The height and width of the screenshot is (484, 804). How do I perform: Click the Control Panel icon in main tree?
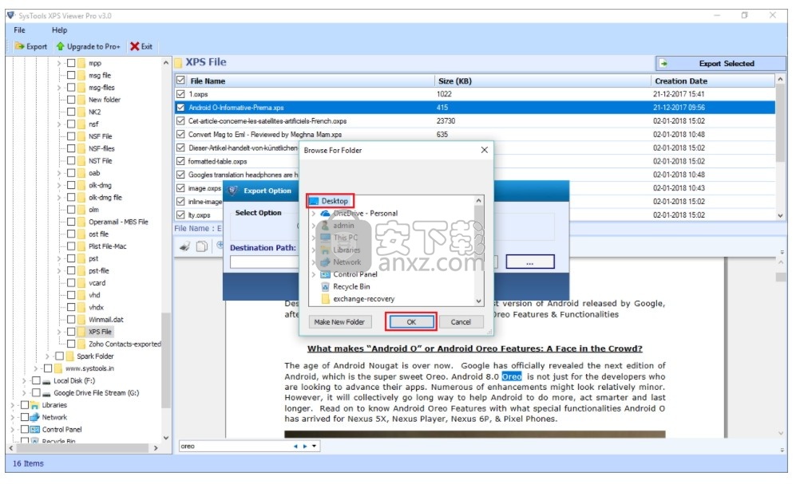point(35,431)
